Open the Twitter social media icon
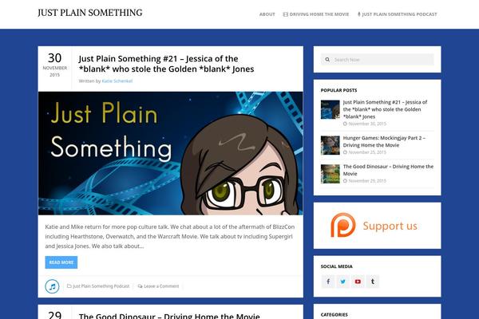The image size is (479, 319). [x=343, y=282]
